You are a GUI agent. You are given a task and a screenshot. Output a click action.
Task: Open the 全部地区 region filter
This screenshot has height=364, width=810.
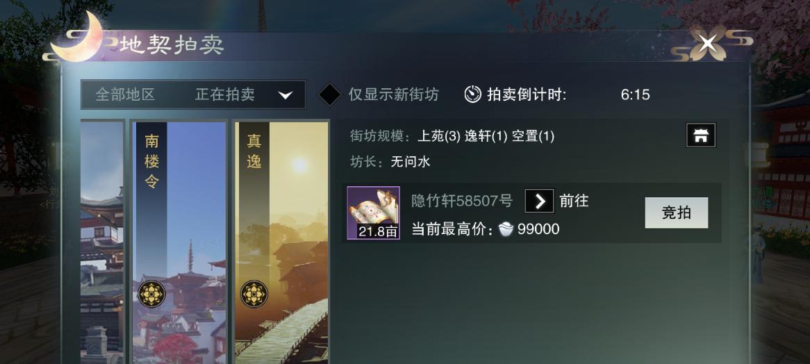[x=125, y=94]
